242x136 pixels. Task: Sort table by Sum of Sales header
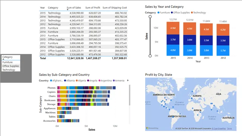click(x=74, y=8)
